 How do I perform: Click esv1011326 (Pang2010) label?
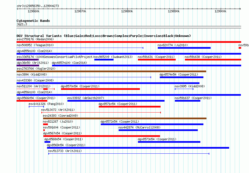coord(46,104)
